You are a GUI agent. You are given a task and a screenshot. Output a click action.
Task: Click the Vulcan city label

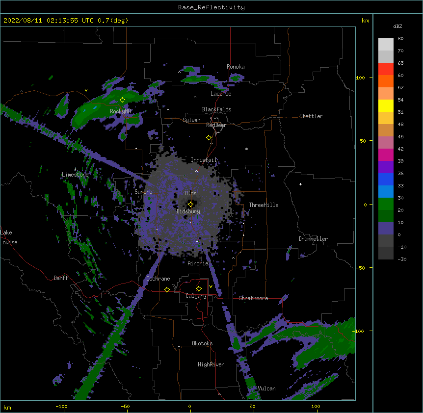pos(266,388)
